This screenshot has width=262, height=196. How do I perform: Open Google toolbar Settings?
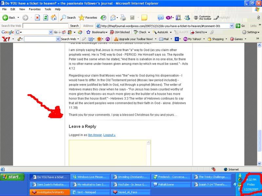tap(251, 32)
